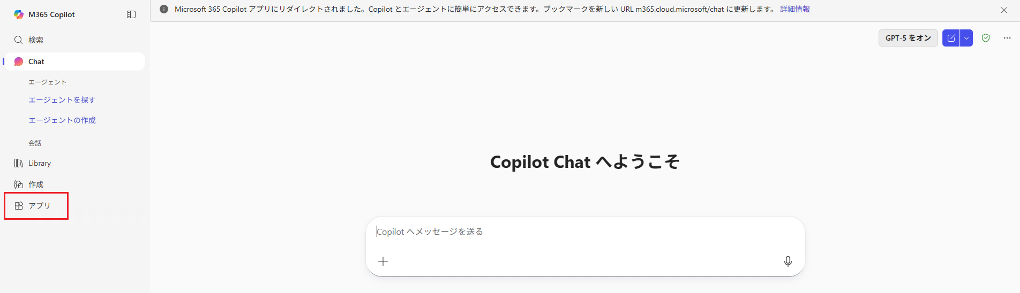The height and width of the screenshot is (293, 1020).
Task: Click the 検索 search icon
Action: tap(18, 40)
